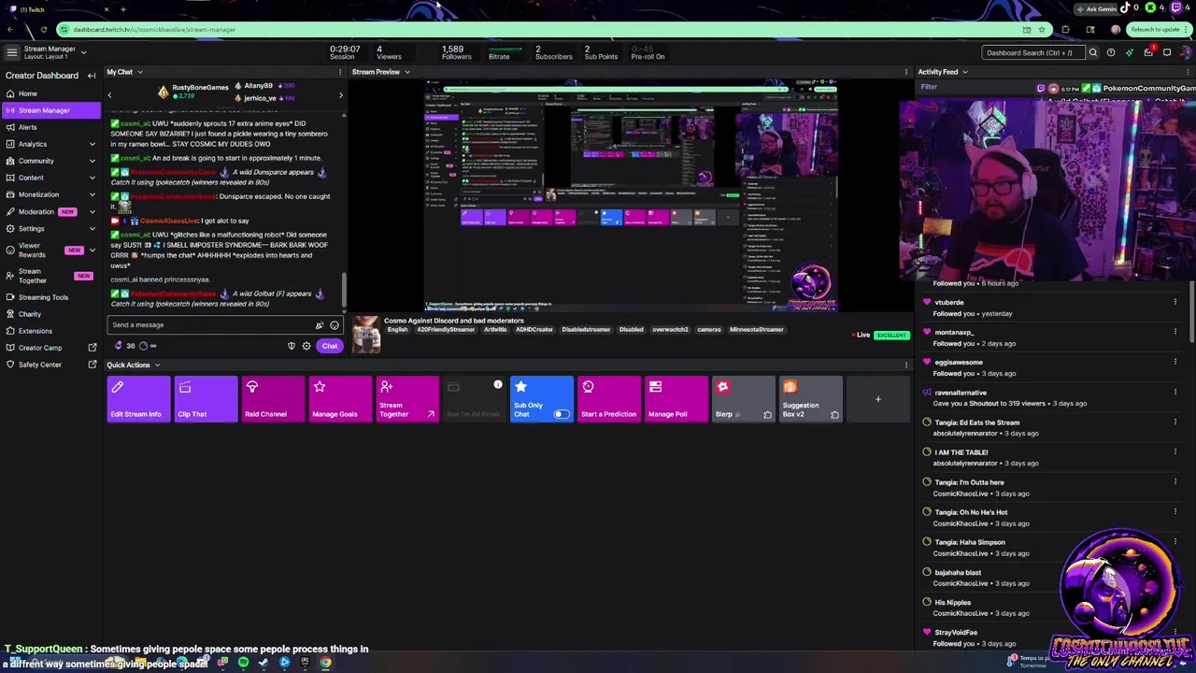Open the user profile avatar menu
Viewport: 1196px width, 673px height.
click(1186, 52)
